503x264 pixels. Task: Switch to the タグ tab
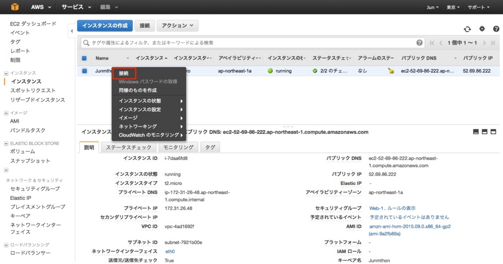[x=210, y=147]
